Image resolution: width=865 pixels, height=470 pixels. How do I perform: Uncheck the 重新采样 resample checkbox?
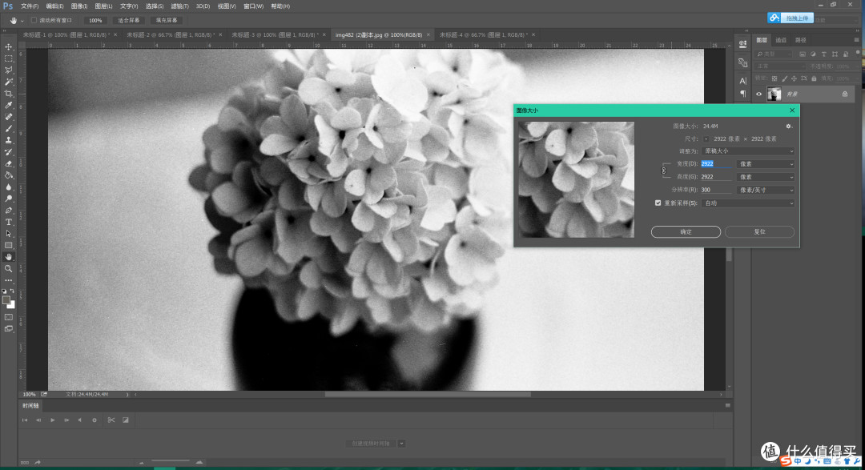tap(658, 203)
